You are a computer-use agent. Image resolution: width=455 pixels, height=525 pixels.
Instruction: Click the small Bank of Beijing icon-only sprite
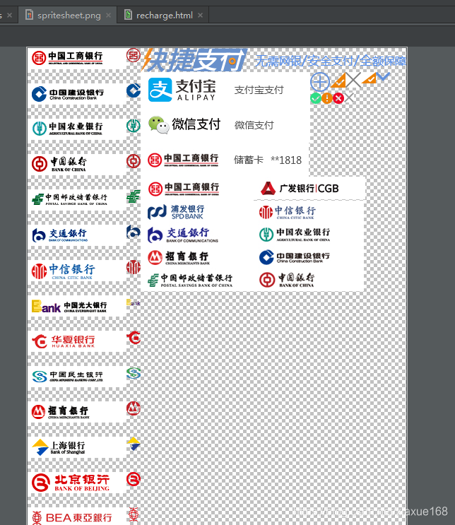(134, 479)
